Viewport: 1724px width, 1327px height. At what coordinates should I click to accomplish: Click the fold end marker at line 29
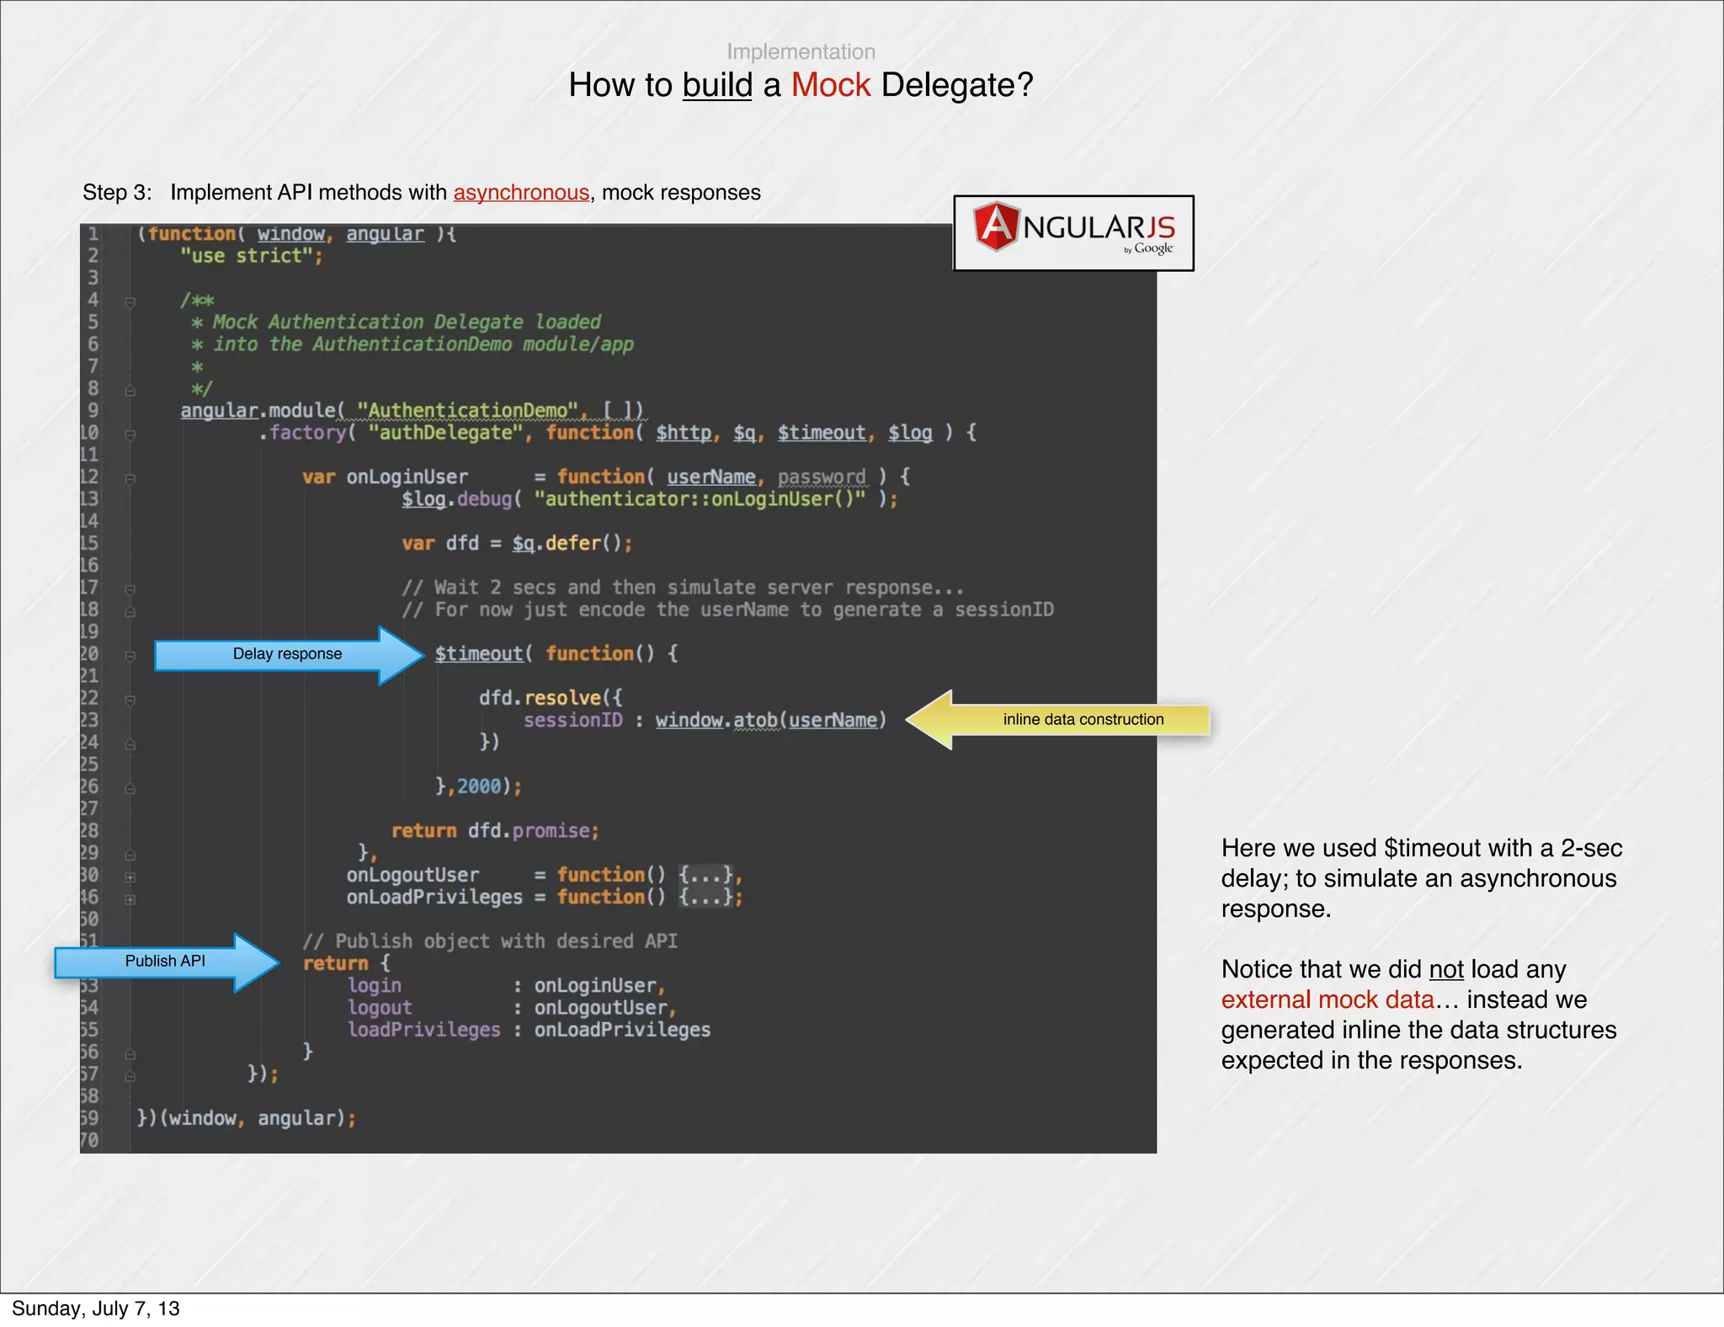point(130,855)
